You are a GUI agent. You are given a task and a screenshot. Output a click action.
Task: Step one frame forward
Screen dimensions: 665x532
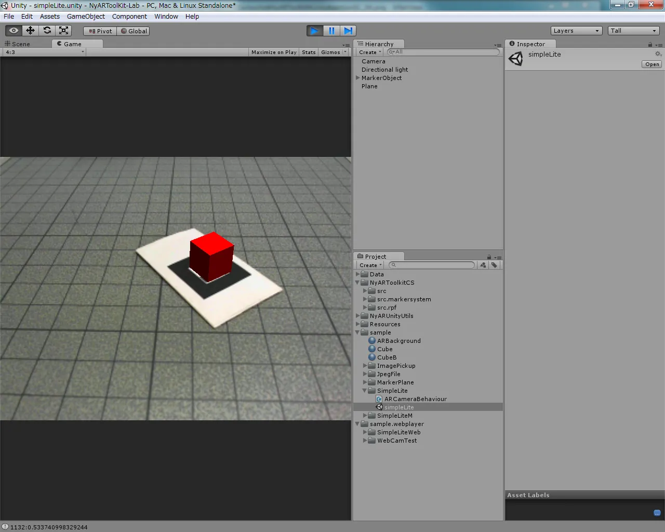(x=349, y=31)
